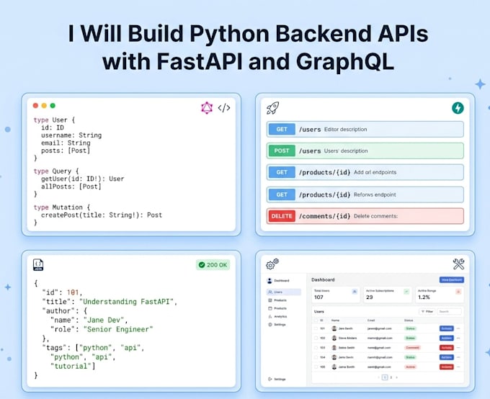Expand the POST /users endpoint row
This screenshot has height=399, width=490.
tap(365, 151)
